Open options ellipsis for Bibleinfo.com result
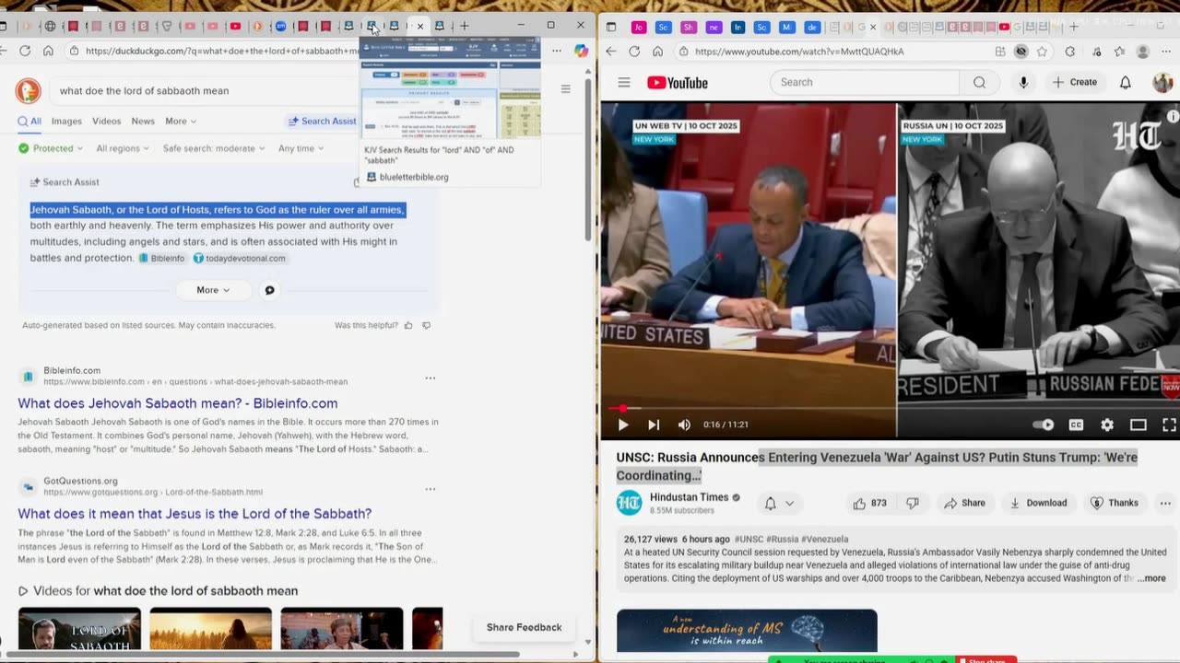 (x=430, y=378)
